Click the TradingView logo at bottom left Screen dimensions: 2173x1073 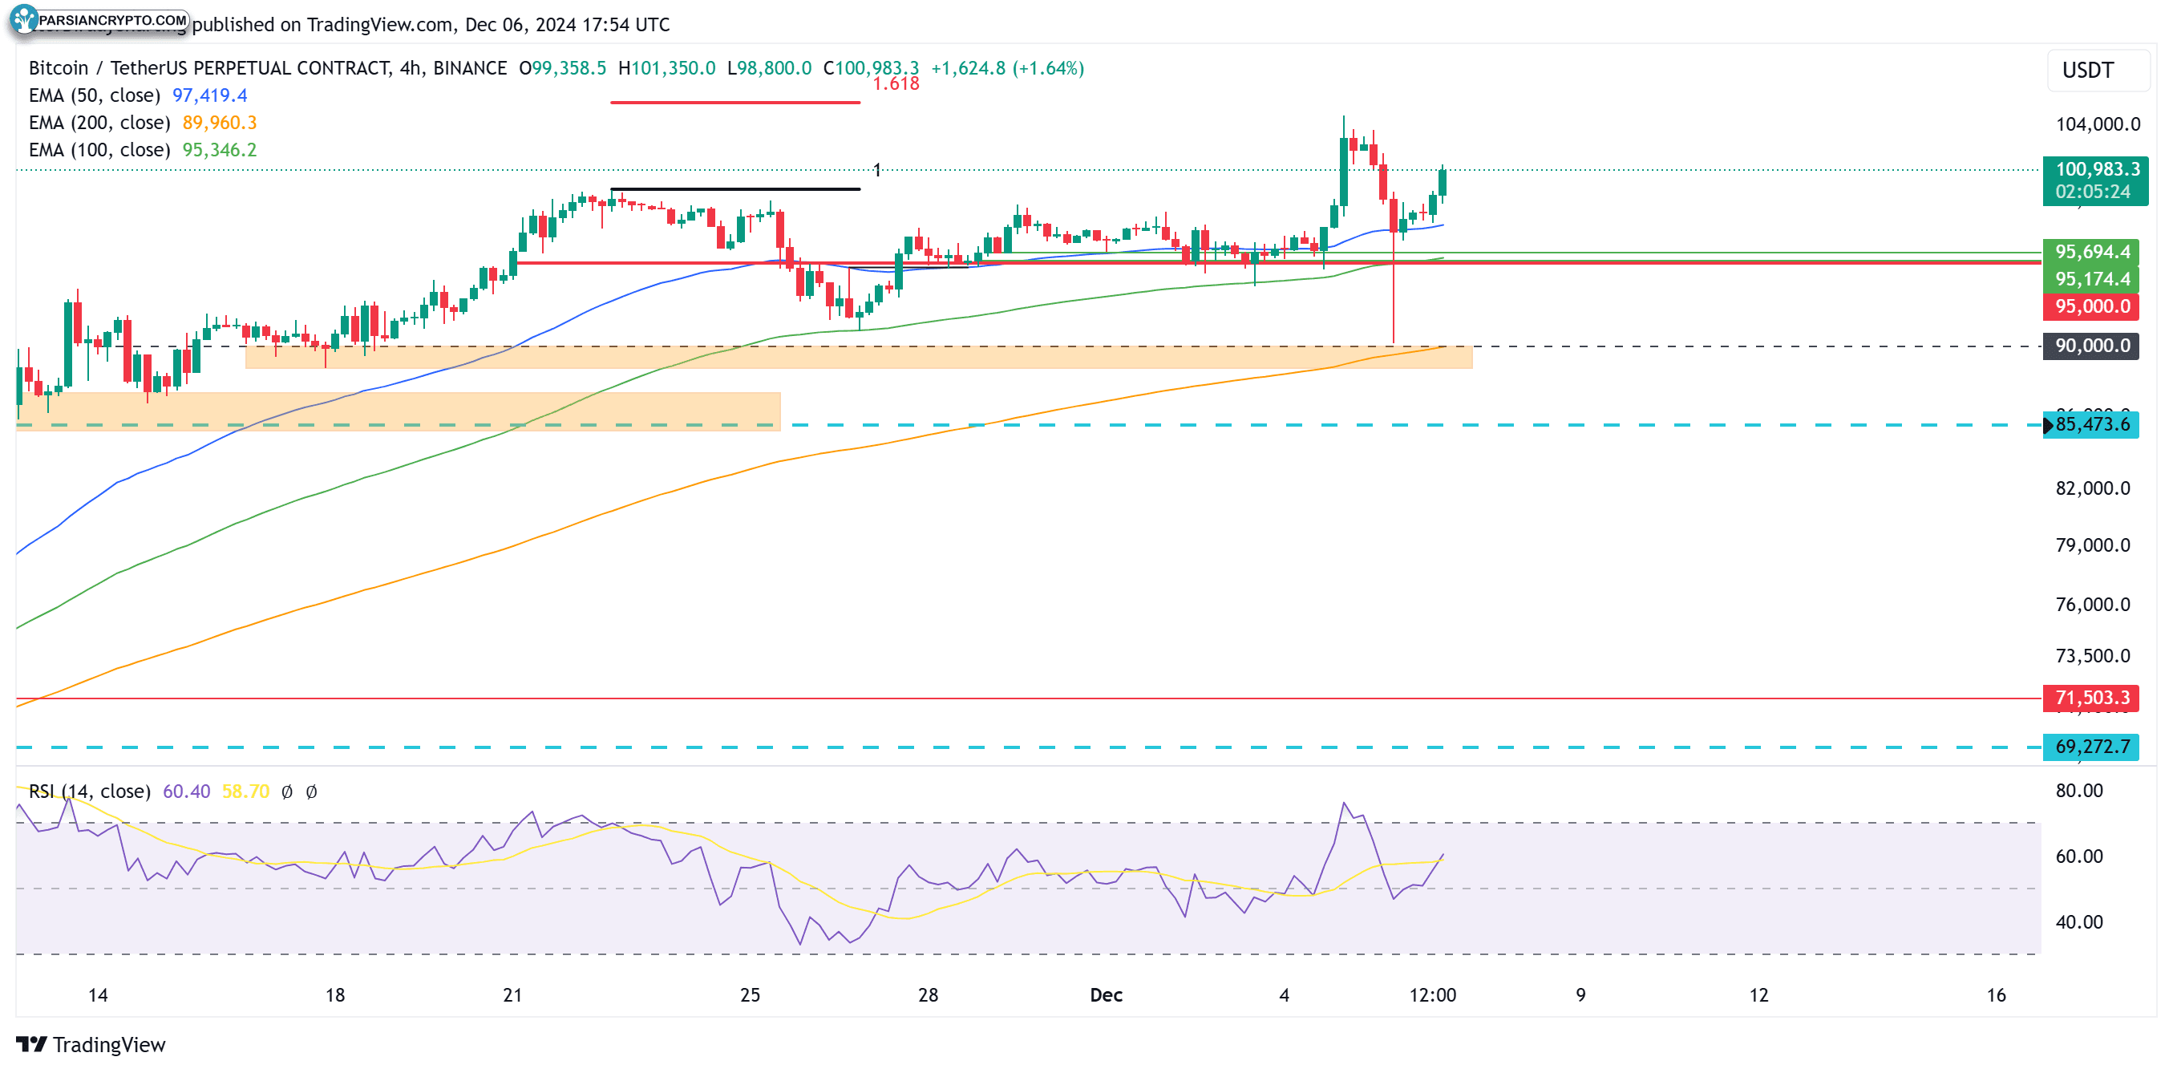point(91,1044)
